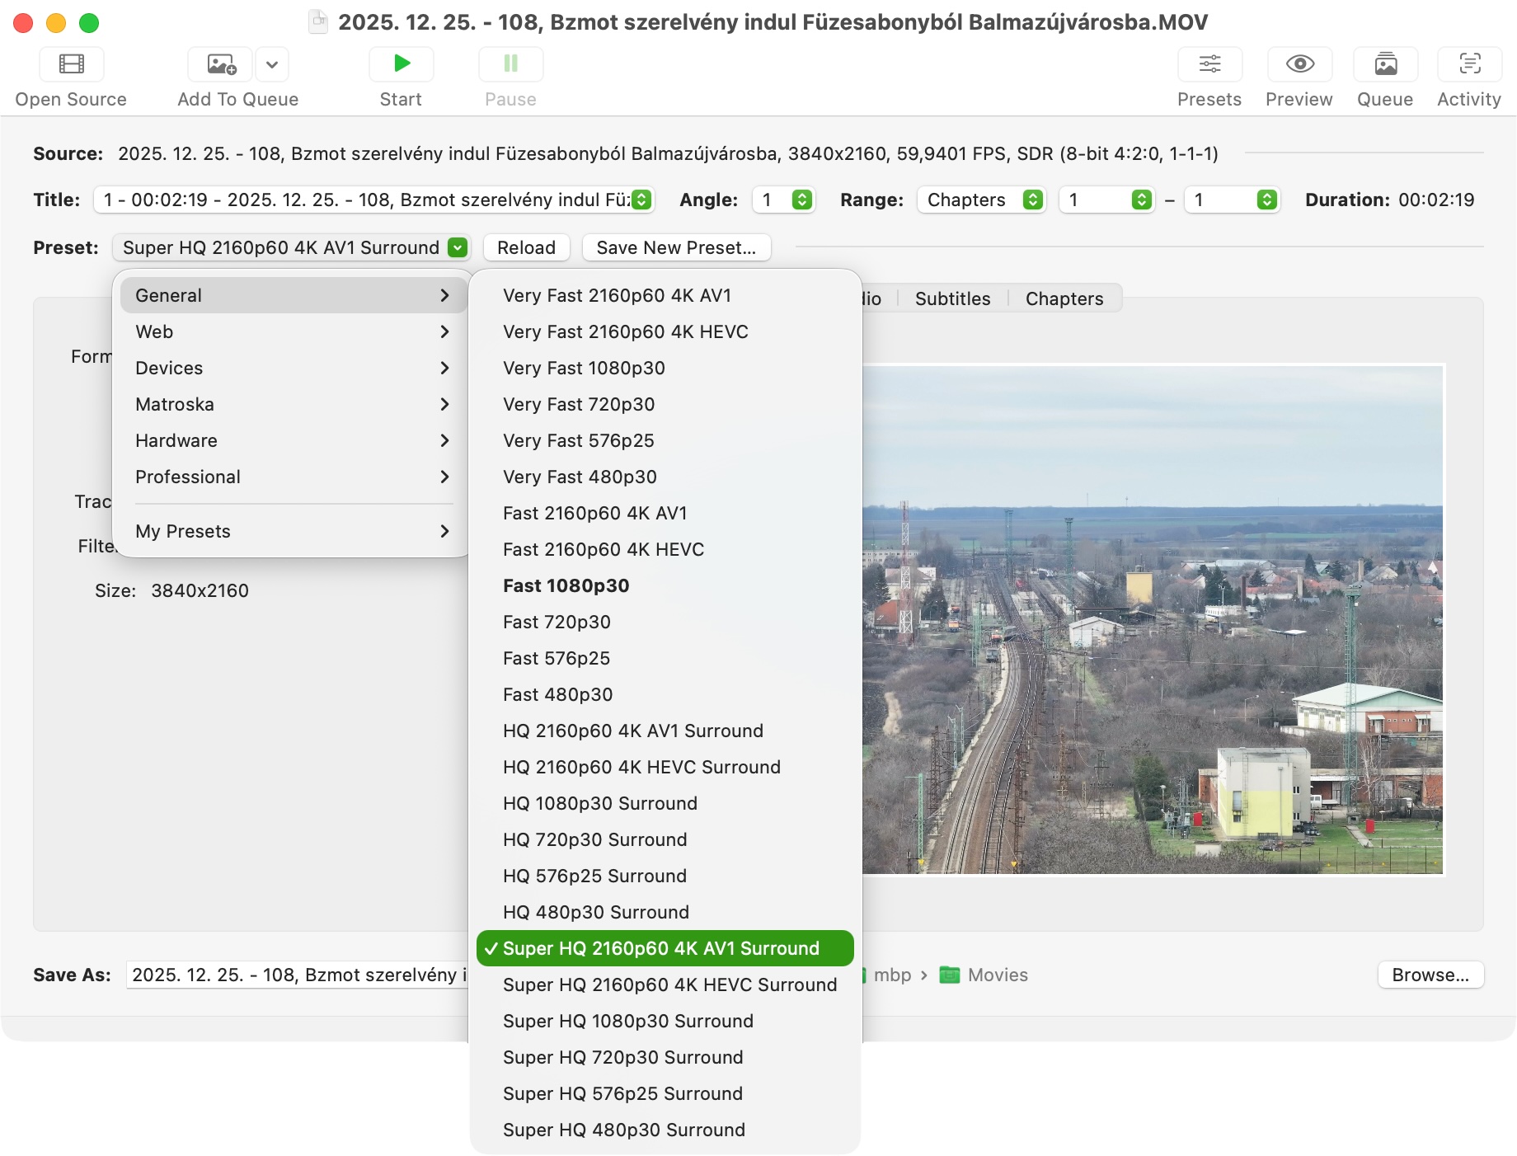Switch to the Subtitles tab
This screenshot has height=1156, width=1517.
click(x=952, y=298)
